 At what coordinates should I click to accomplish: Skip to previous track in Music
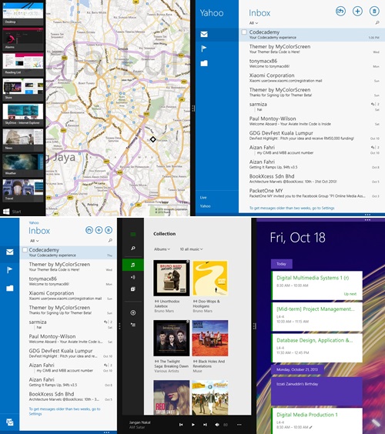pyautogui.click(x=181, y=425)
